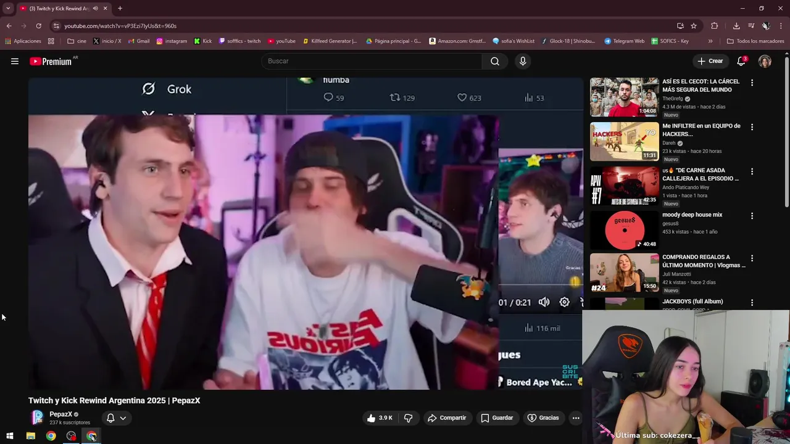The width and height of the screenshot is (790, 444).
Task: Like the video with 3.9 K likes
Action: coord(380,418)
